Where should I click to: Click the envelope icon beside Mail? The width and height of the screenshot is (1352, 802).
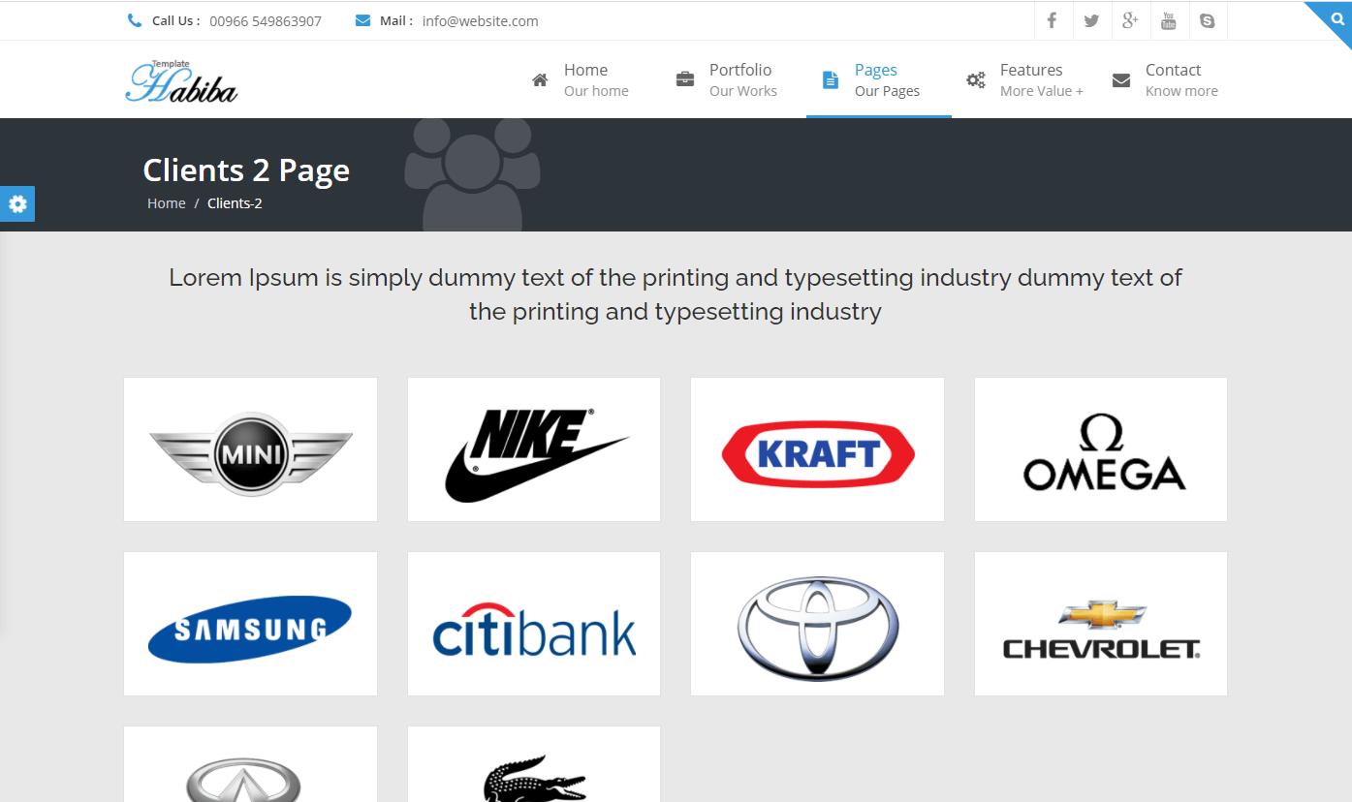(362, 20)
